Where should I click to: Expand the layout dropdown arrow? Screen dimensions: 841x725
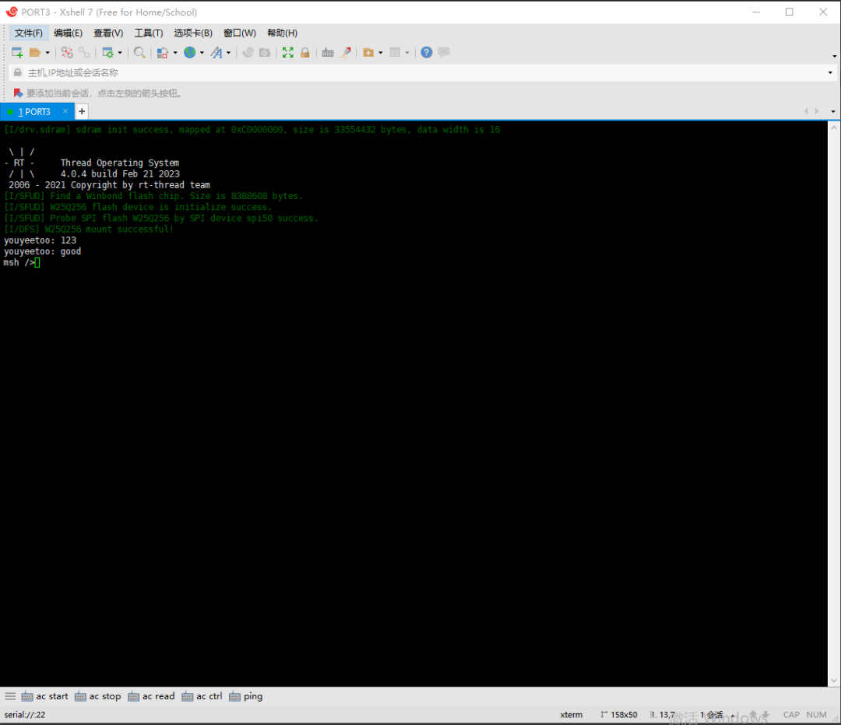pos(407,53)
